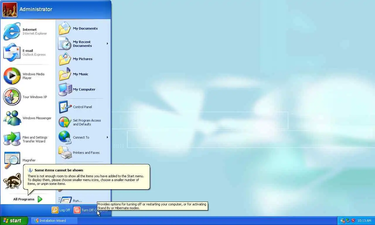Click the Administrator user name
375x225 pixels.
[x=36, y=9]
